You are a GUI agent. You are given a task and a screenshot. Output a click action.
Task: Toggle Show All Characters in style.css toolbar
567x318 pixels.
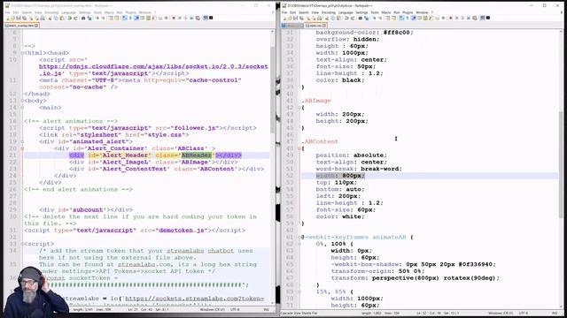click(x=408, y=18)
